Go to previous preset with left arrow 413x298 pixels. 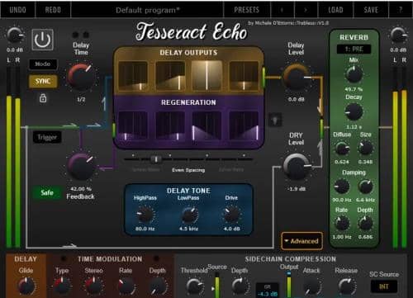tap(282, 10)
